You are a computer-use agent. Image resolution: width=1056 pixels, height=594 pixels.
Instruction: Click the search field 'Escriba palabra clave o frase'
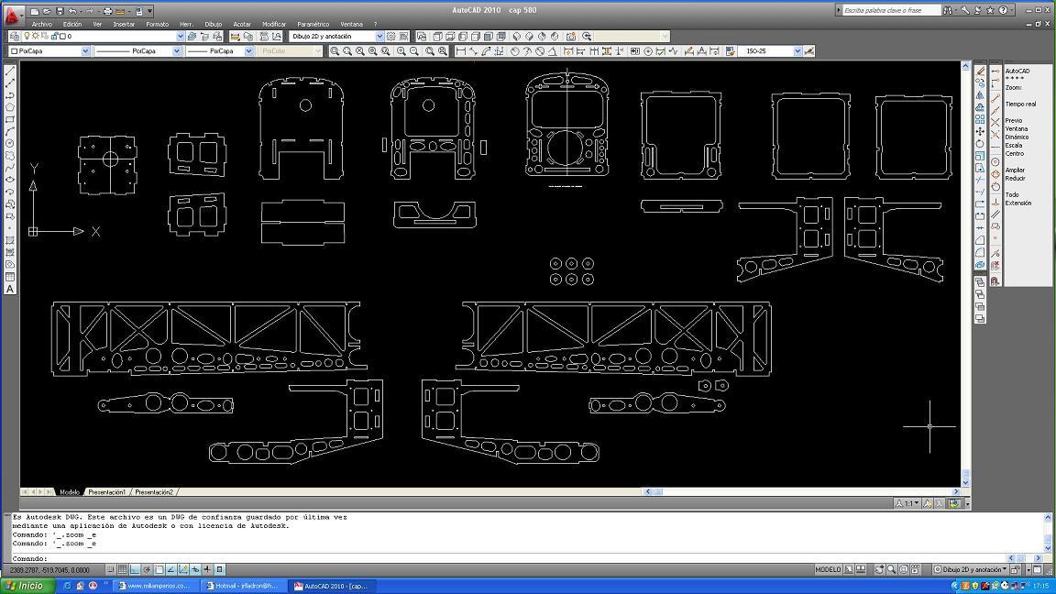coord(889,10)
